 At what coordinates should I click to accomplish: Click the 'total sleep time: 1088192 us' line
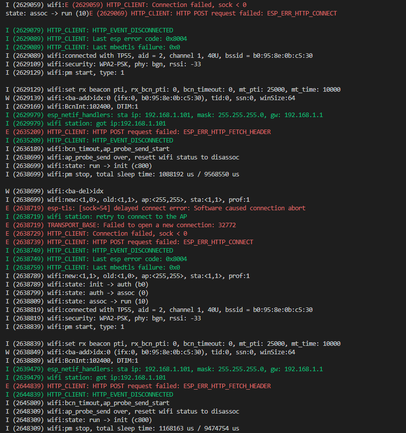tap(122, 174)
